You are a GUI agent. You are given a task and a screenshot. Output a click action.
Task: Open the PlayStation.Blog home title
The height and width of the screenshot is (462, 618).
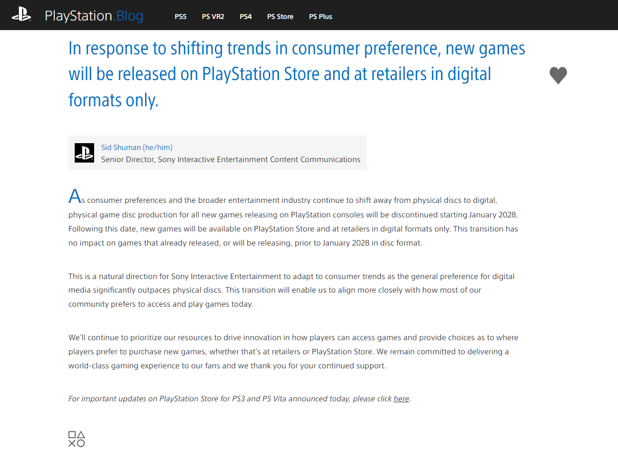94,16
